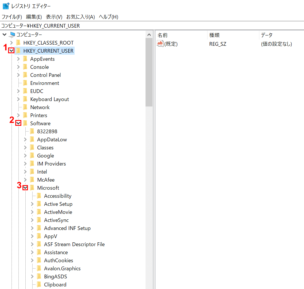This screenshot has height=289, width=304.
Task: Collapse the HKEY_CURRENT_USER key
Action: pos(11,51)
